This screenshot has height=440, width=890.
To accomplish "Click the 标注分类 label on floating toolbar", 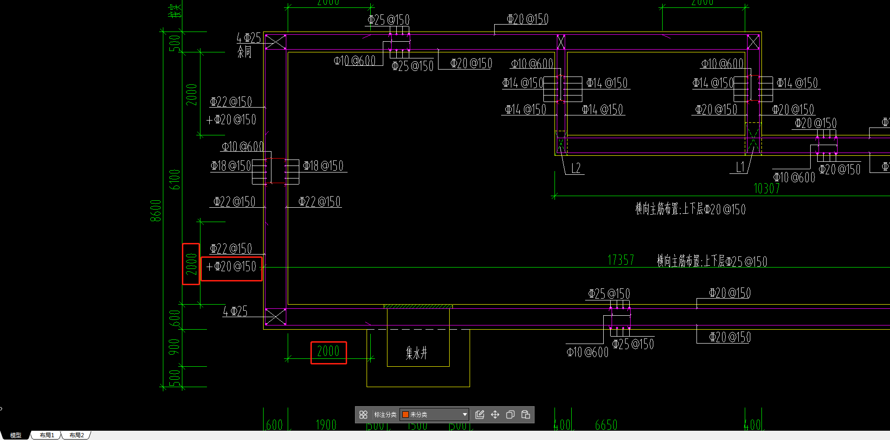I will (x=385, y=414).
